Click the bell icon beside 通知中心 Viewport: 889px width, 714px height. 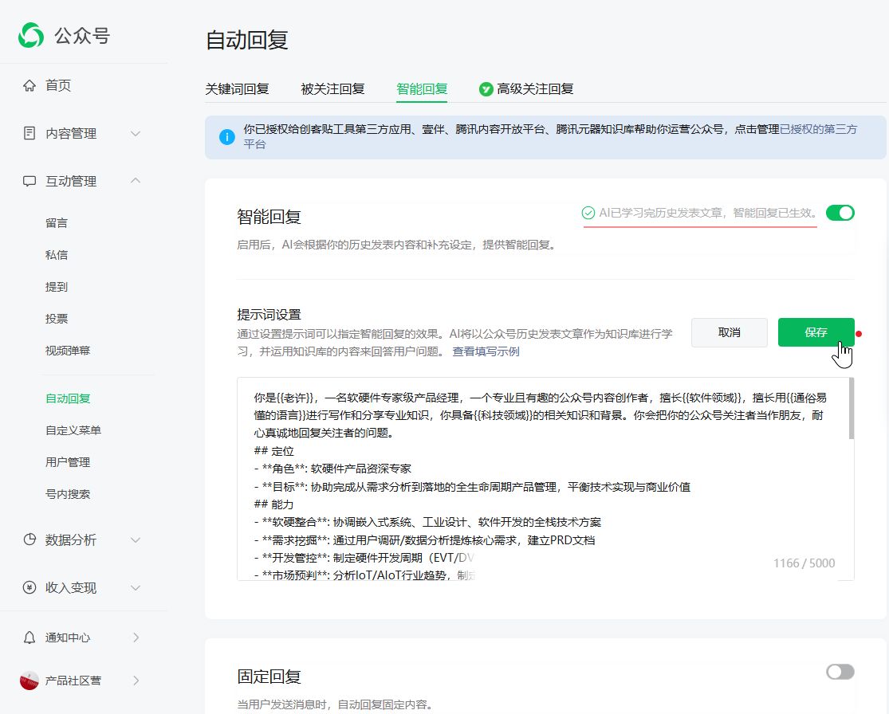coord(30,637)
